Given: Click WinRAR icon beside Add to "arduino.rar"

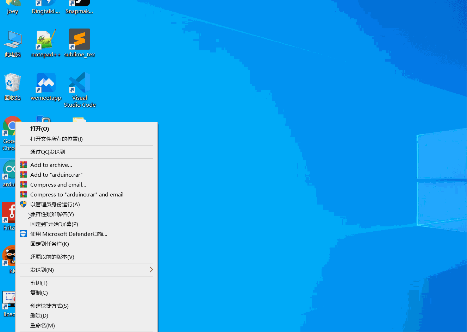Looking at the screenshot, I should pos(23,174).
